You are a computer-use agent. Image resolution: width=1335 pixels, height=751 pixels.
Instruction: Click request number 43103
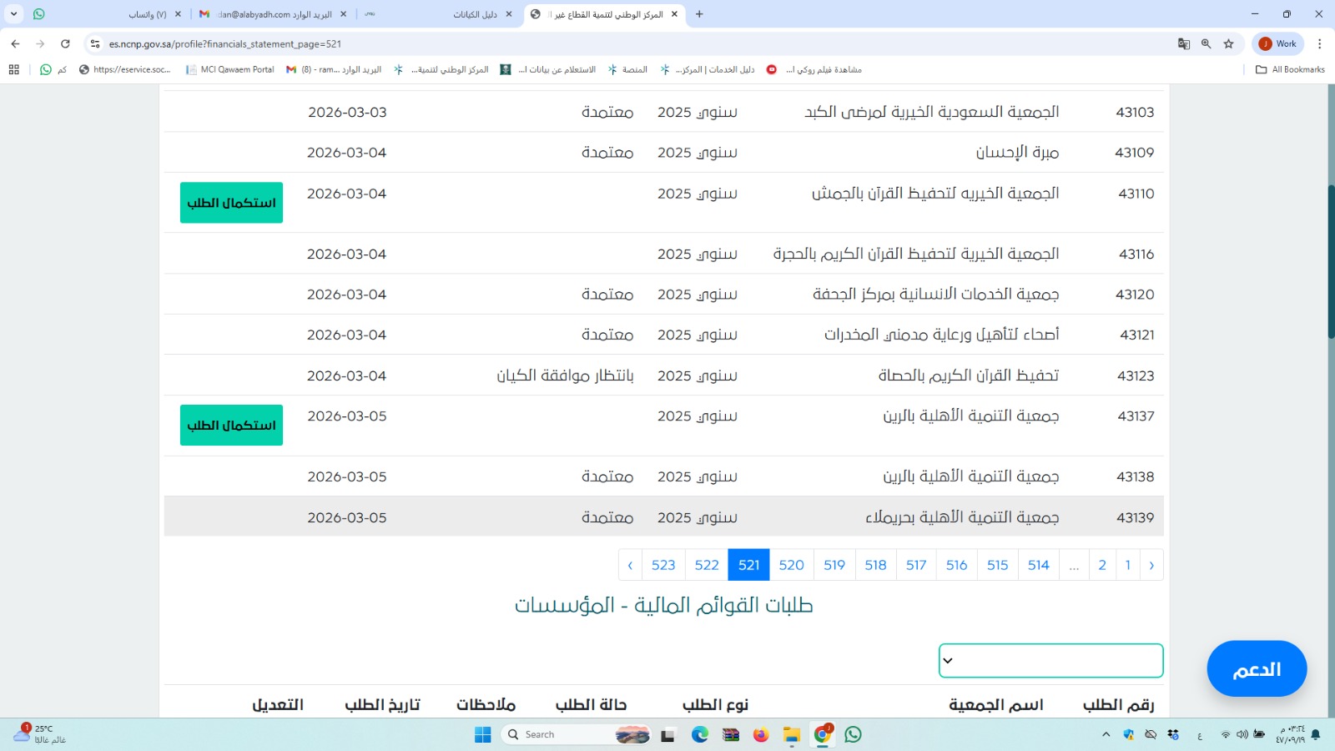(x=1135, y=112)
